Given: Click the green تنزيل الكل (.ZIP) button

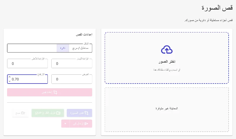Looking at the screenshot, I should 48,113.
